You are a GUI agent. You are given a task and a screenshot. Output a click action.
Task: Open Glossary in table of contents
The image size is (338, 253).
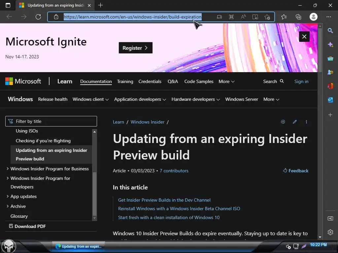pyautogui.click(x=19, y=216)
